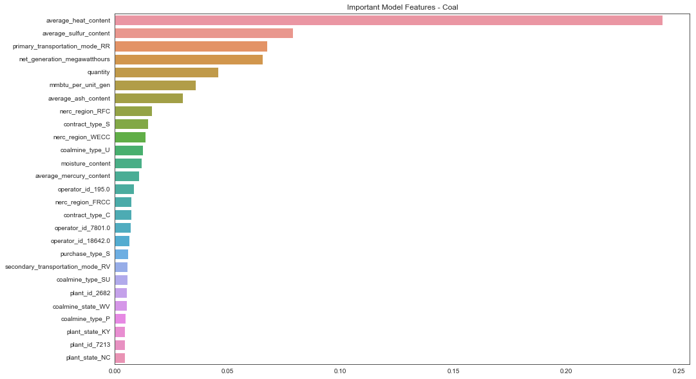Select the nerc_region_FRCC label
Viewport: 696px width, 379px height.
pyautogui.click(x=82, y=202)
